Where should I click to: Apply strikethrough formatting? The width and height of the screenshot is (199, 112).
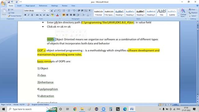(x=37, y=15)
